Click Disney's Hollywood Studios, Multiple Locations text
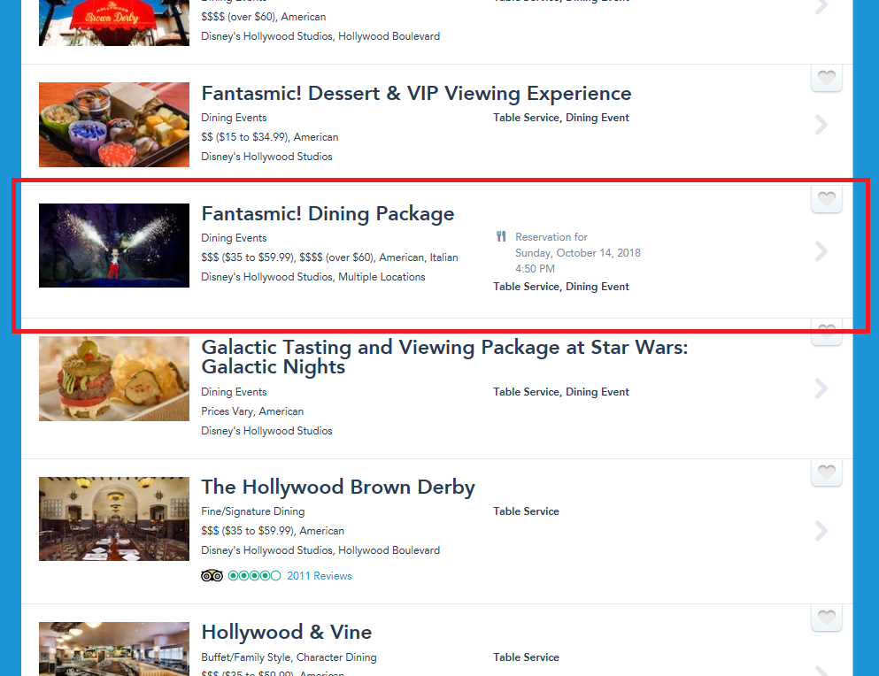This screenshot has height=676, width=879. [312, 277]
